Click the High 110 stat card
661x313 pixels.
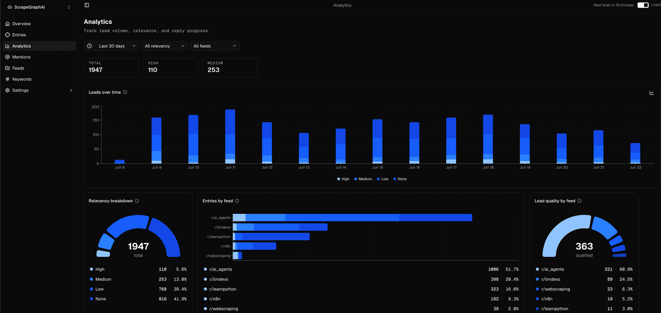[x=170, y=67]
